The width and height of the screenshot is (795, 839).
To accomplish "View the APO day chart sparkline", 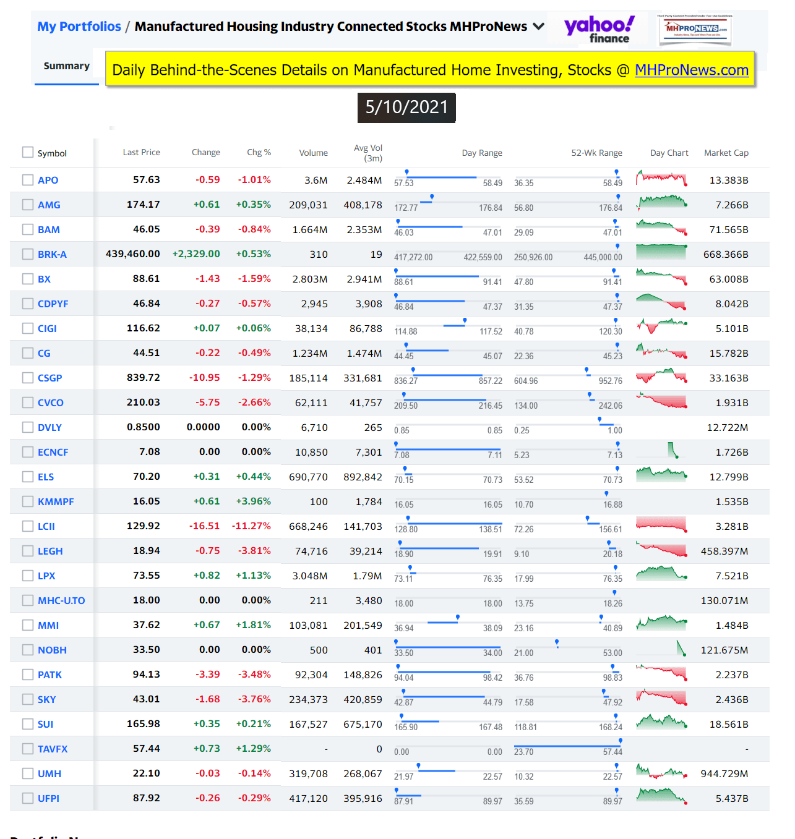I will click(661, 179).
